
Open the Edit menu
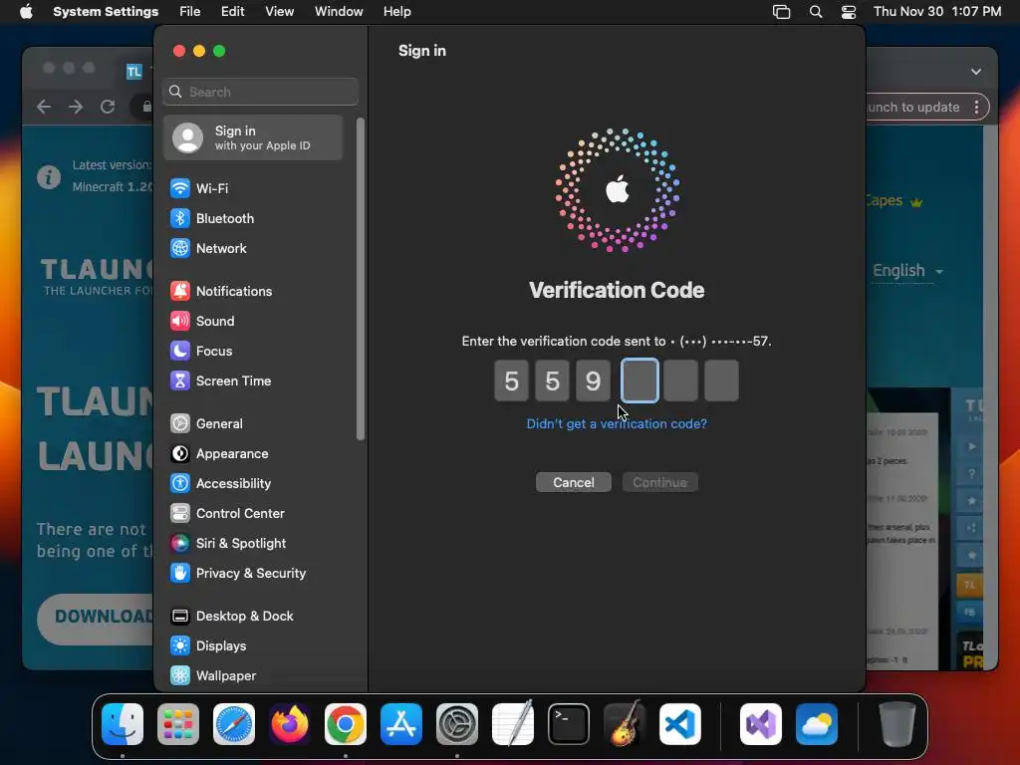coord(232,12)
